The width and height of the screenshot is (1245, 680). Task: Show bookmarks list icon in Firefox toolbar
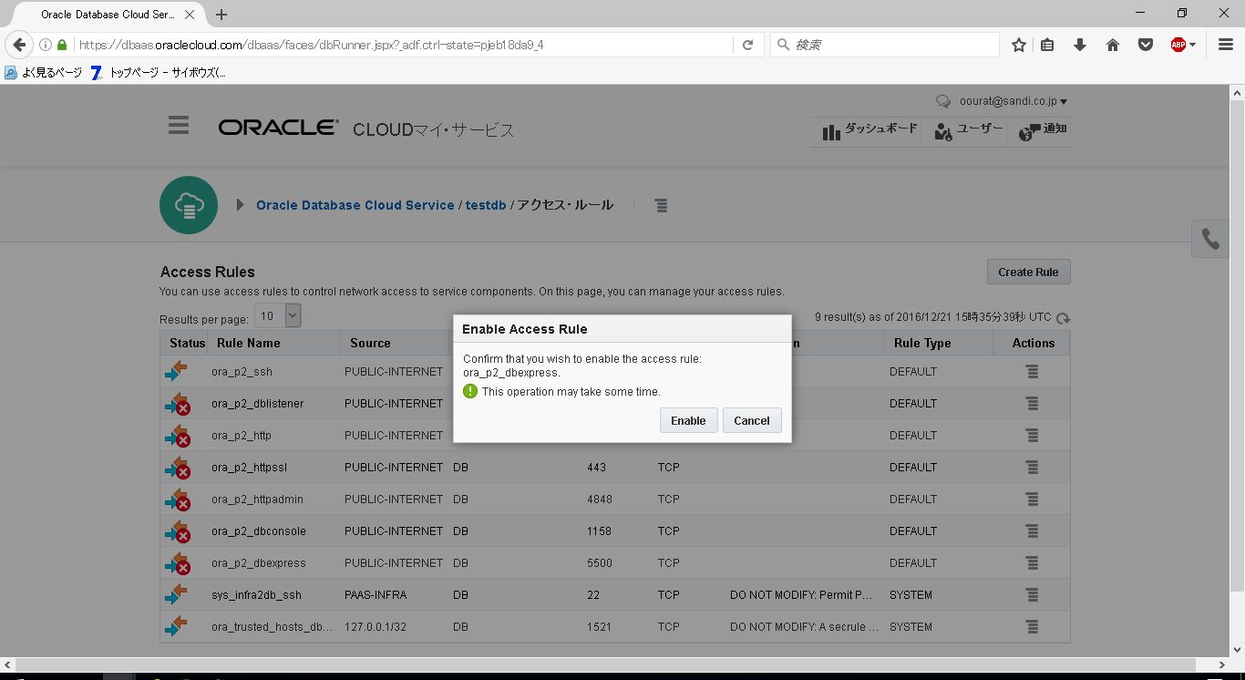coord(1047,45)
